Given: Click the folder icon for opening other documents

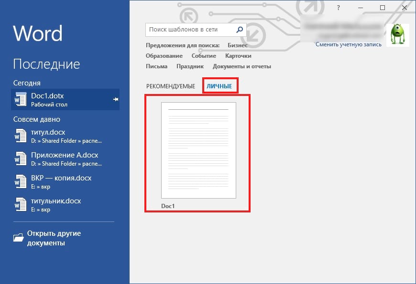Looking at the screenshot, I should 19,237.
